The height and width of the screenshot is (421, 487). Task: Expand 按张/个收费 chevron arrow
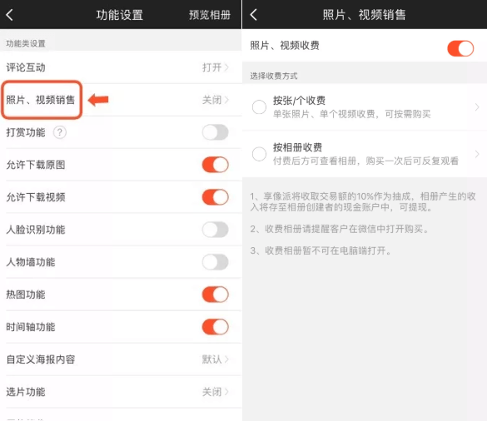pos(477,107)
